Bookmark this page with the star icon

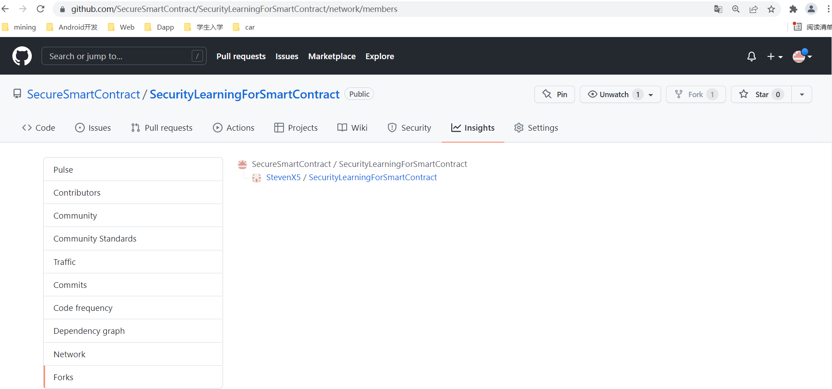tap(771, 9)
